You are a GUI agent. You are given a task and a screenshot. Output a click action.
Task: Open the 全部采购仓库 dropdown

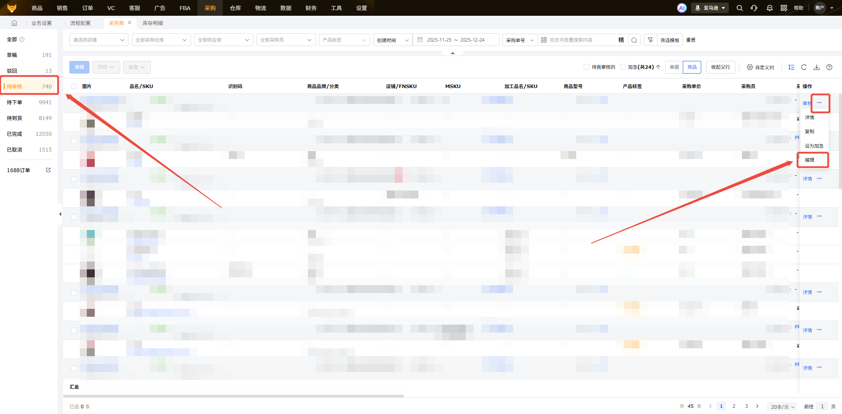pos(161,40)
